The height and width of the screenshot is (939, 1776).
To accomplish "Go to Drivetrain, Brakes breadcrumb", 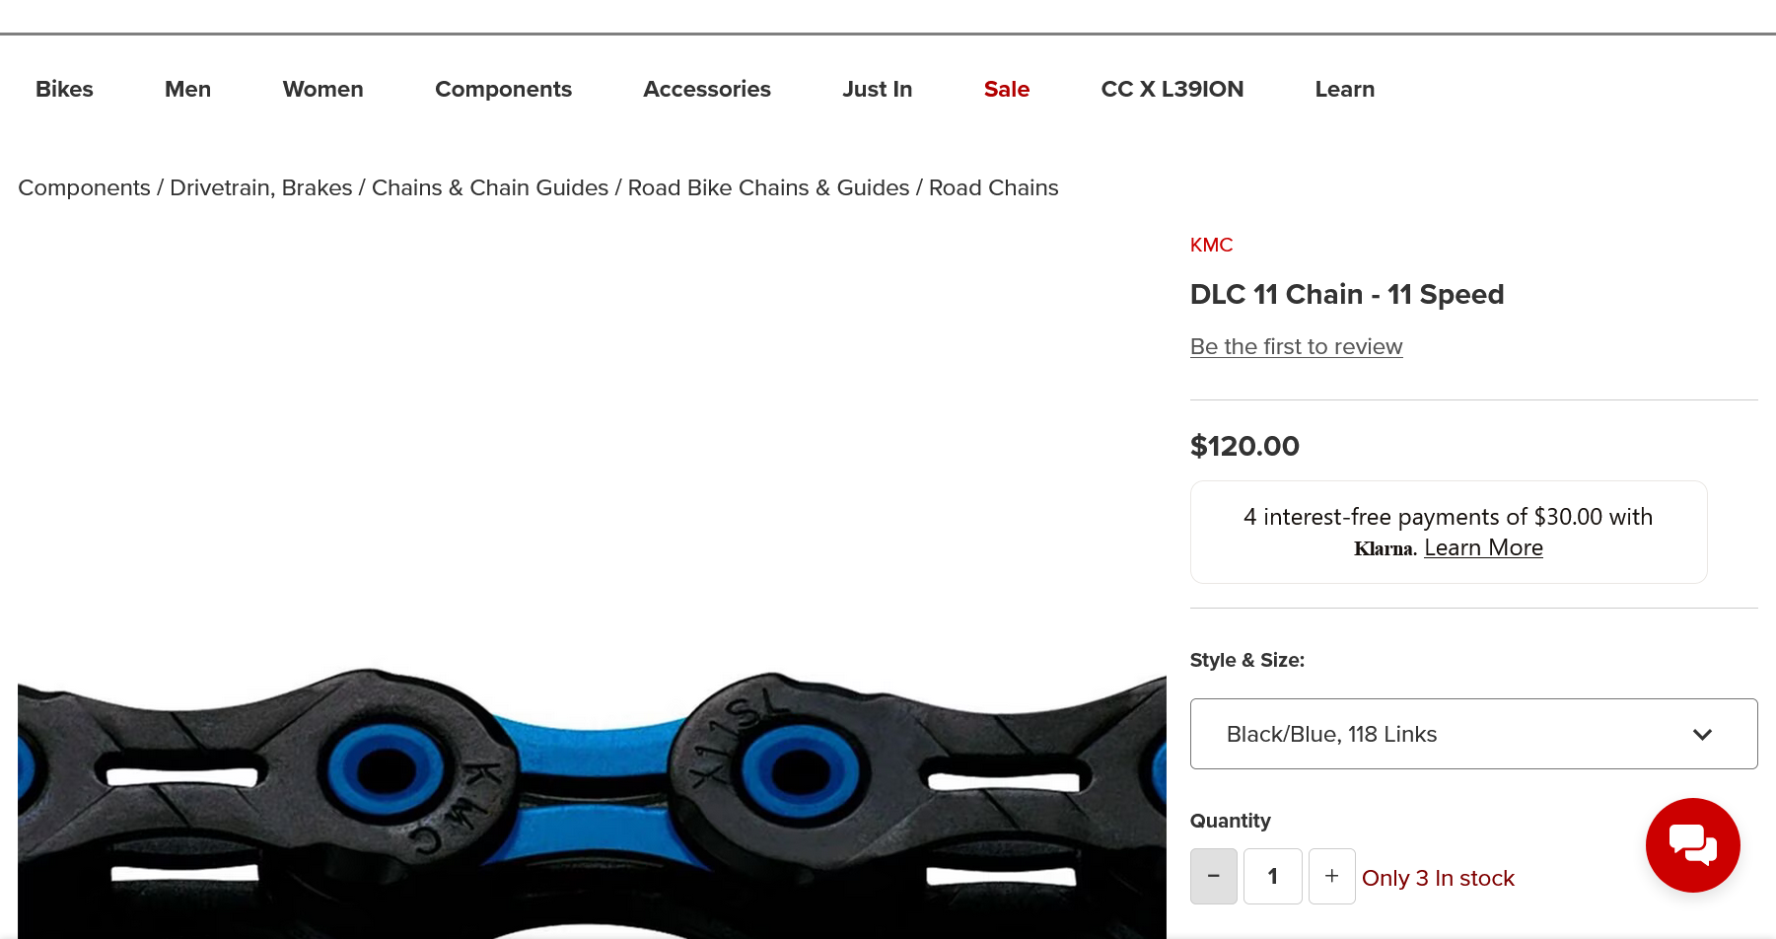I will click(x=260, y=187).
